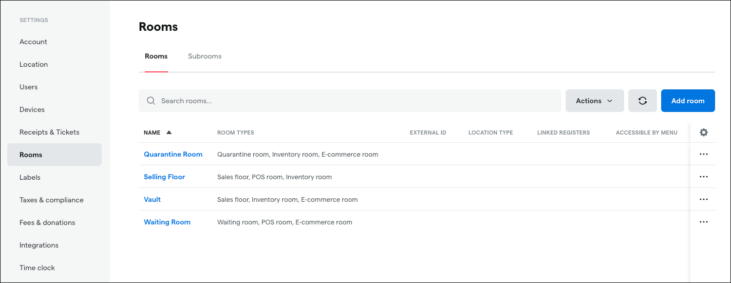Toggle the Name column sort arrow
Image resolution: width=731 pixels, height=283 pixels.
169,133
